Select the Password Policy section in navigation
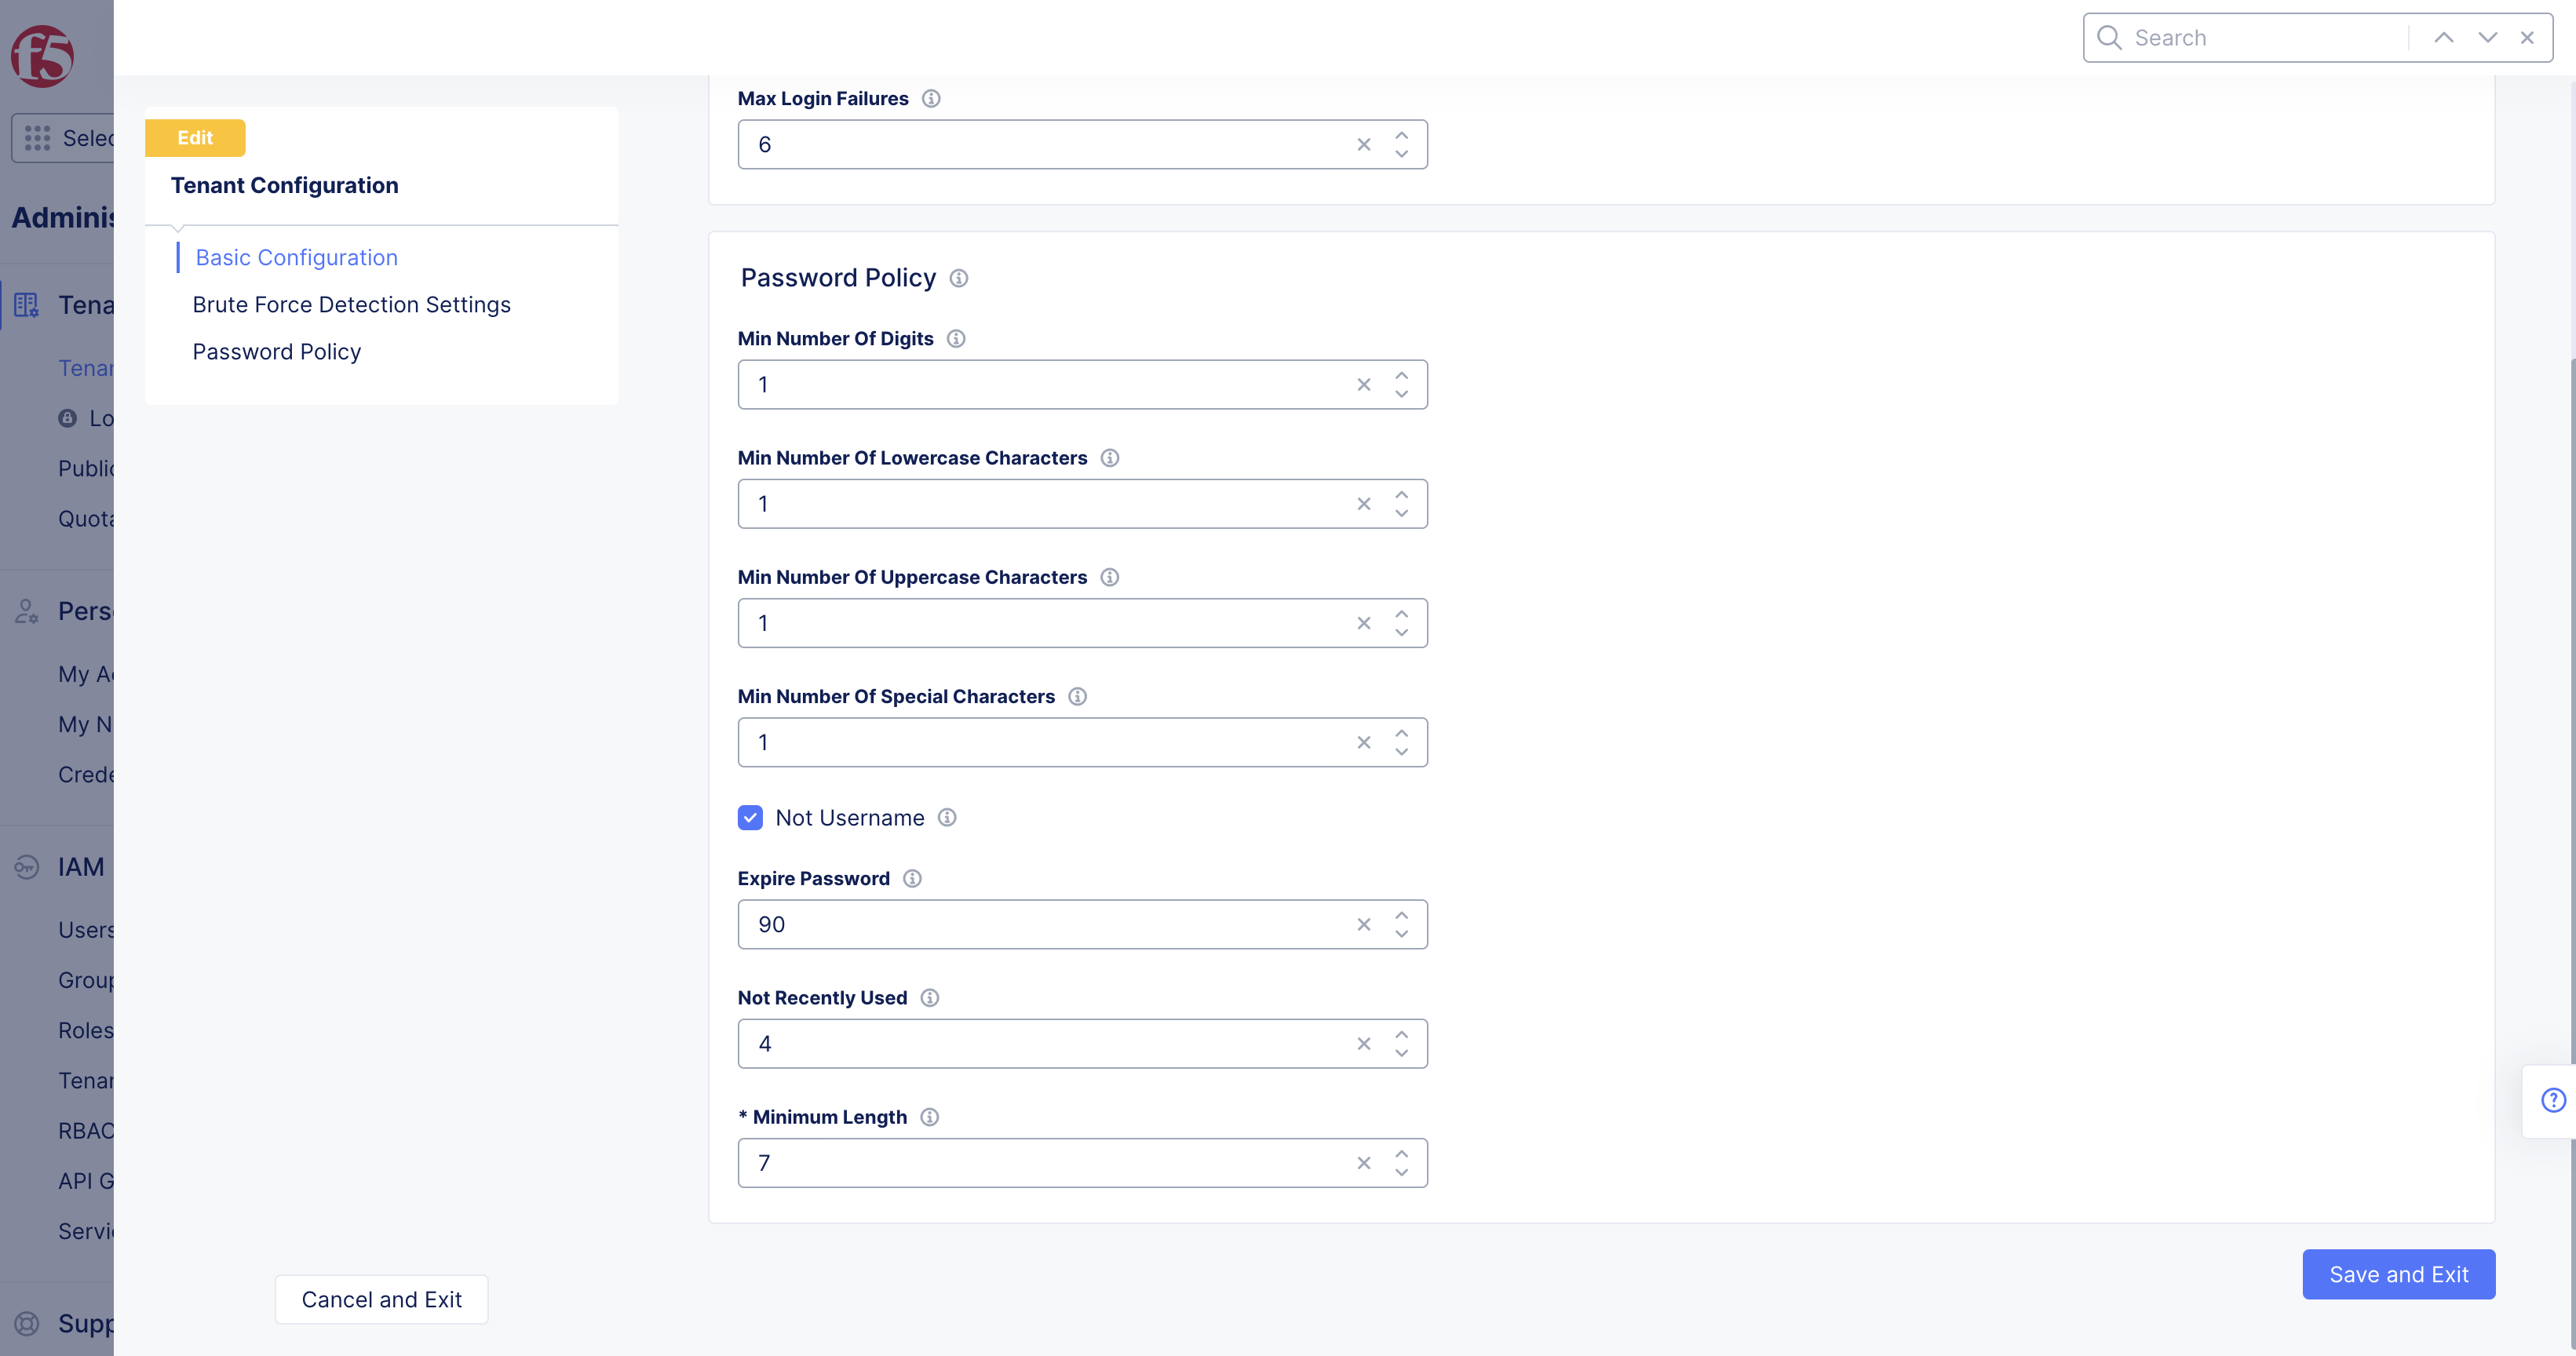This screenshot has width=2576, height=1356. pos(277,351)
